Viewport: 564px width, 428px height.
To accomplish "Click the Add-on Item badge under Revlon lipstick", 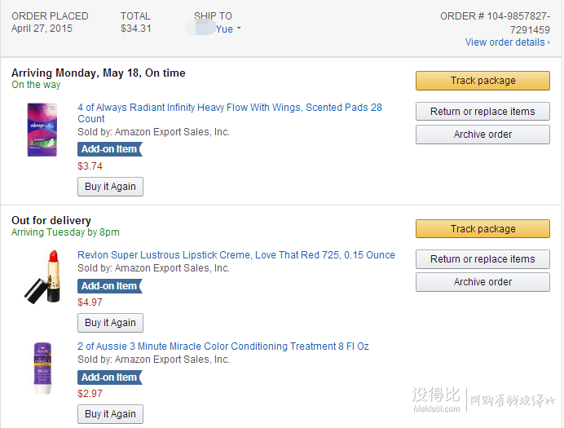I will click(x=110, y=286).
